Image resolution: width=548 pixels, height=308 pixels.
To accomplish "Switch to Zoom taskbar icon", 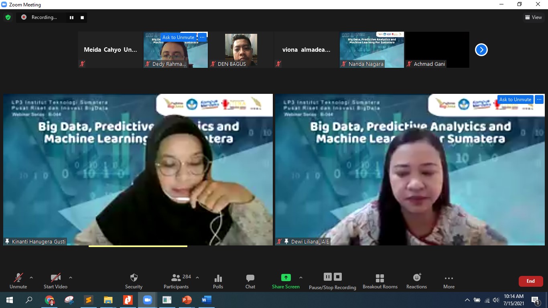I will pyautogui.click(x=147, y=300).
